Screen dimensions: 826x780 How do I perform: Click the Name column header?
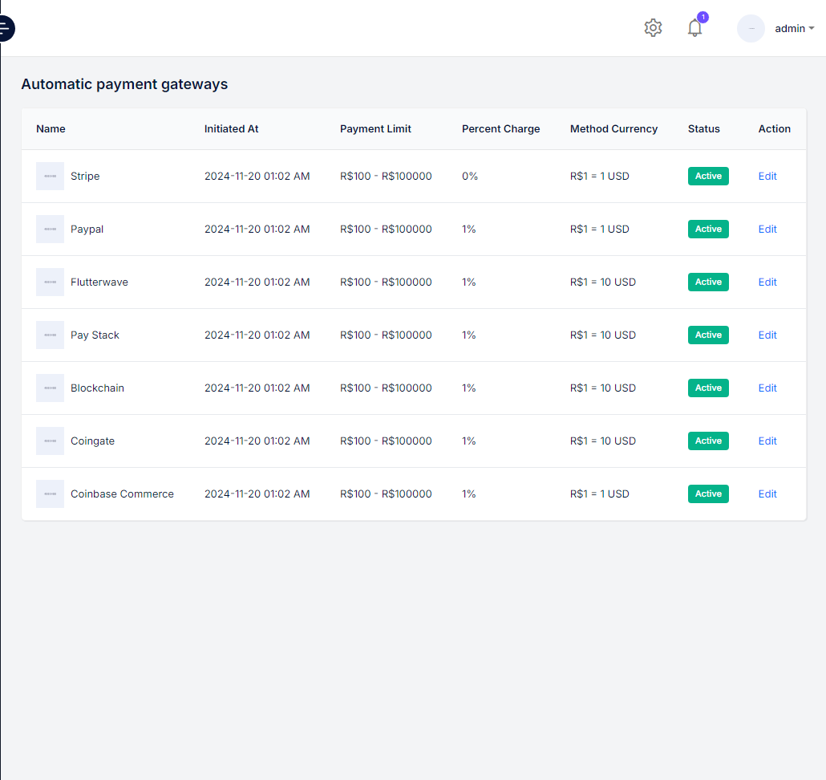tap(51, 129)
